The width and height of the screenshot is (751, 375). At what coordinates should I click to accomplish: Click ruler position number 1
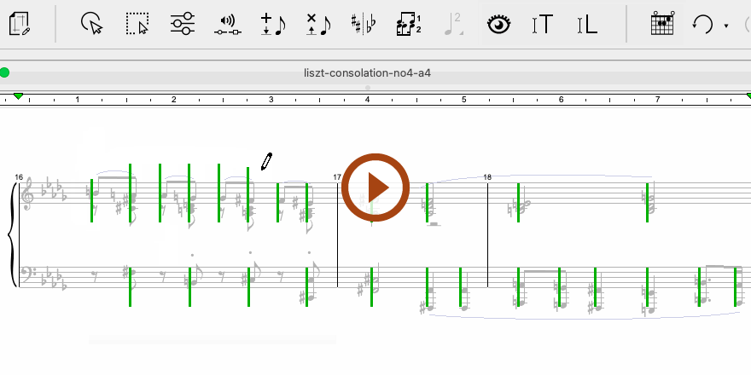[x=77, y=100]
